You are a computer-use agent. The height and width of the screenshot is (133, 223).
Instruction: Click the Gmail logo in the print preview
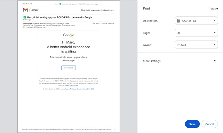tap(31, 10)
